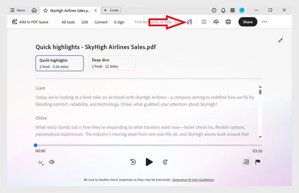Click the 03:16 duration label
This screenshot has height=193, width=299.
(257, 151)
